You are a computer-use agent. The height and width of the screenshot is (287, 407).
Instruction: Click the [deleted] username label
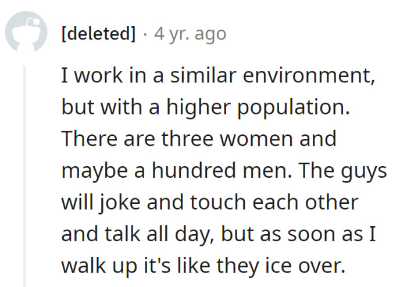[x=98, y=34]
